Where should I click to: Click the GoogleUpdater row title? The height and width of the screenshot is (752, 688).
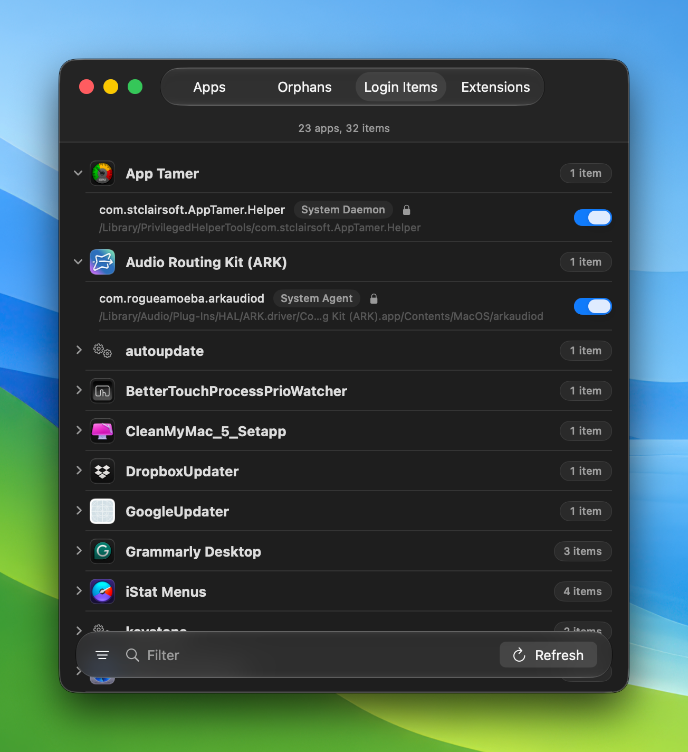click(177, 512)
